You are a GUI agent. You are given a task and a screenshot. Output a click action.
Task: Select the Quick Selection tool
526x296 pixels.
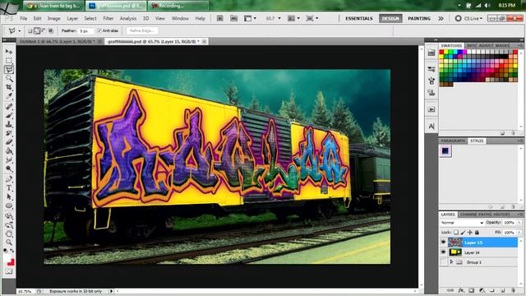(9, 78)
